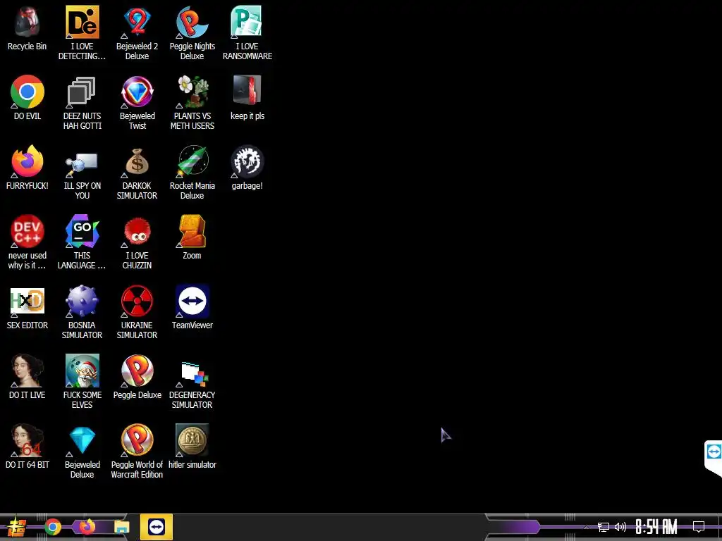Viewport: 722px width, 541px height.
Task: Open the green Publisher icon shortcut
Action: [247, 22]
